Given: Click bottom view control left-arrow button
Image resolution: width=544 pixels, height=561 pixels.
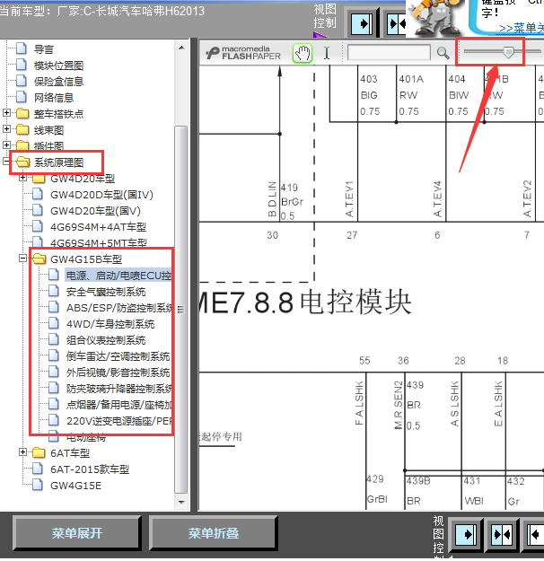Looking at the screenshot, I should coord(535,535).
